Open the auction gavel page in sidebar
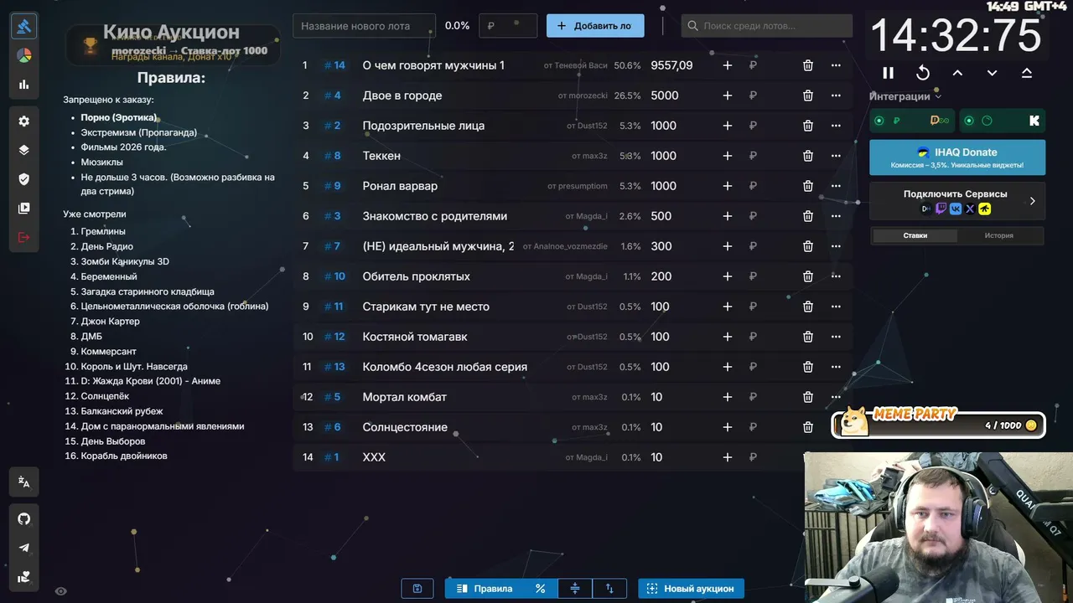The image size is (1073, 603). 23,26
